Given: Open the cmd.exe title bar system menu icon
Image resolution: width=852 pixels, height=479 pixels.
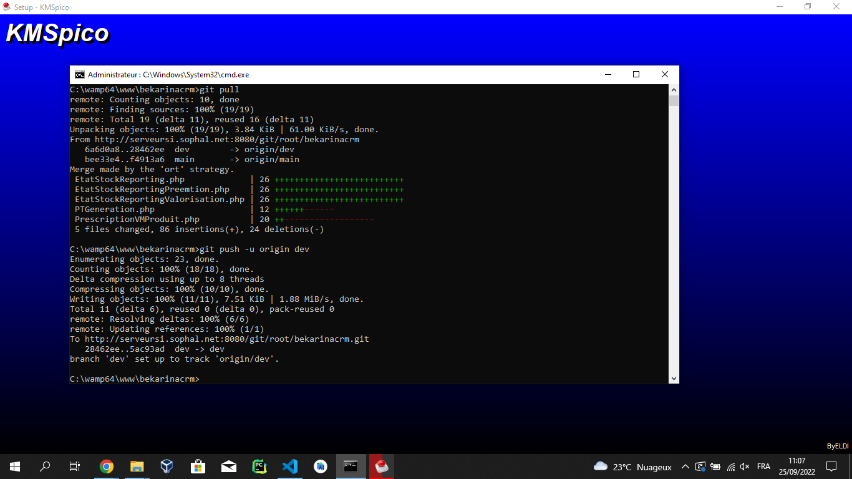Looking at the screenshot, I should (80, 75).
